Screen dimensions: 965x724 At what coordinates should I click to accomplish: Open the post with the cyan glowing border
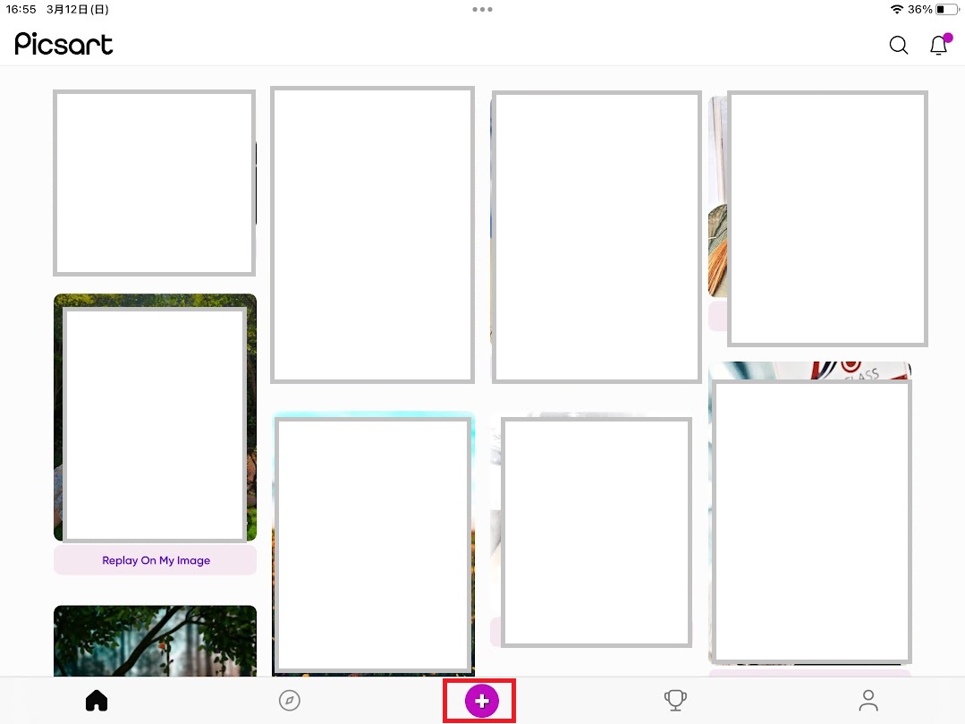tap(373, 546)
